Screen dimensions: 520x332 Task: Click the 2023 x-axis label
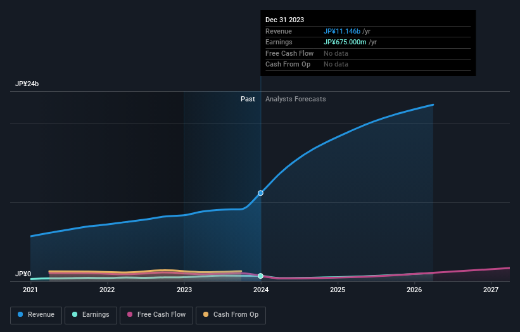tap(184, 290)
